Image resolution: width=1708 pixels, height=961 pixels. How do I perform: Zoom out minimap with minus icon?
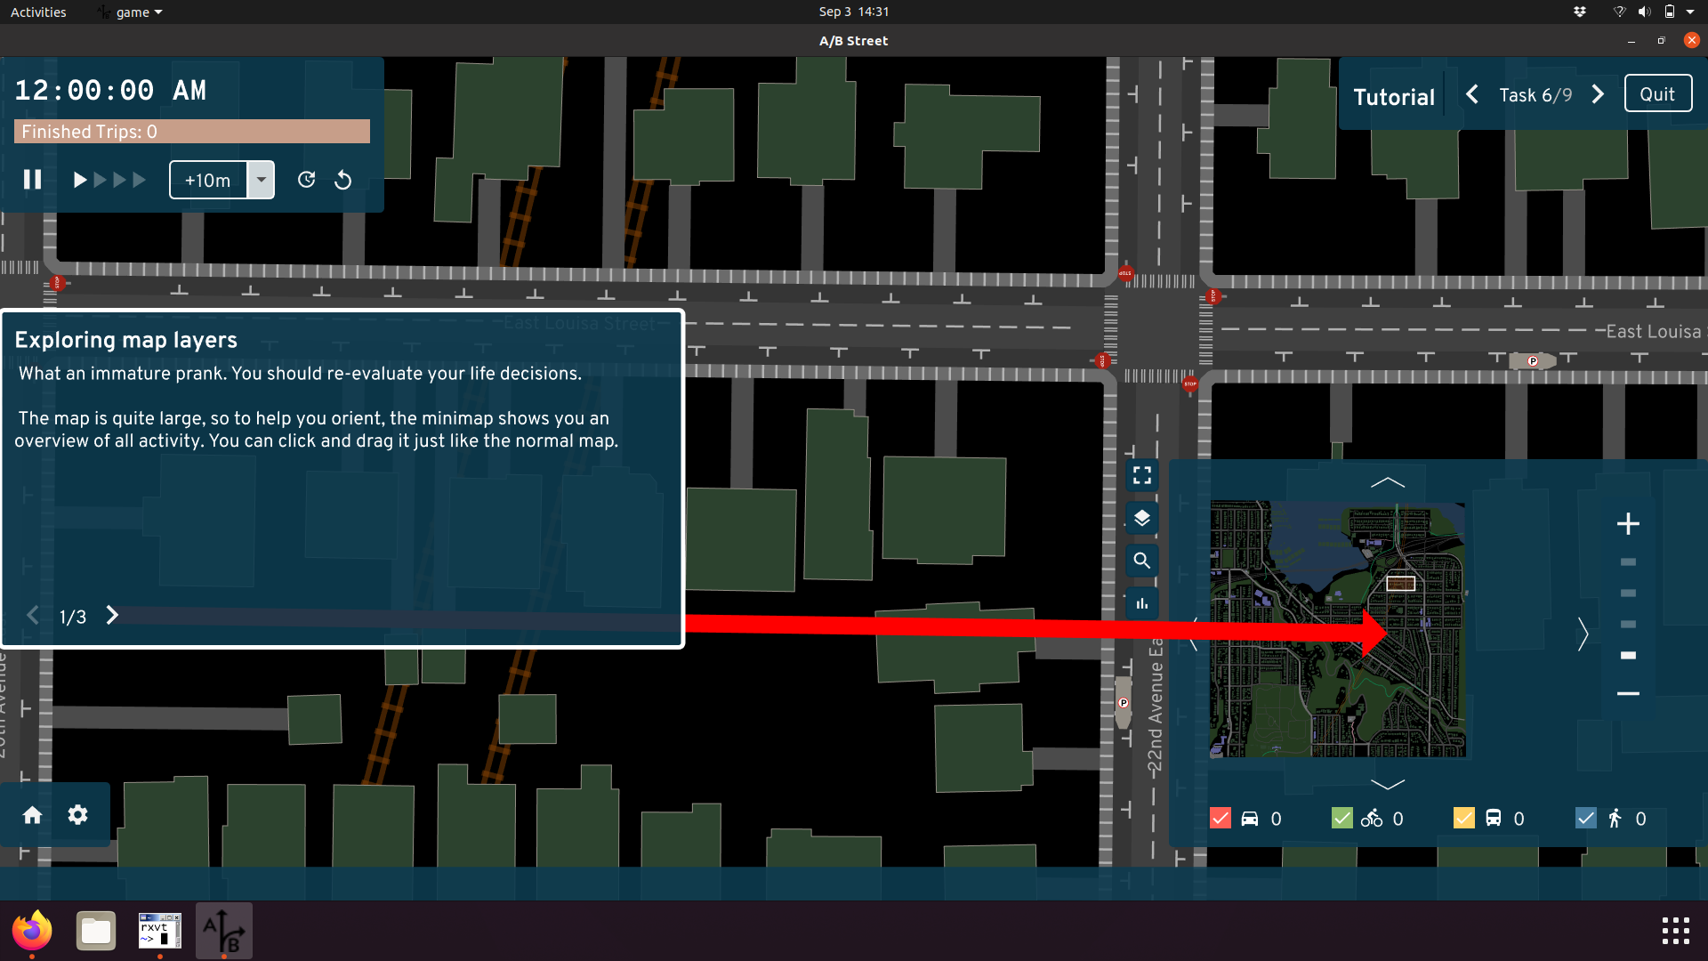[1628, 693]
